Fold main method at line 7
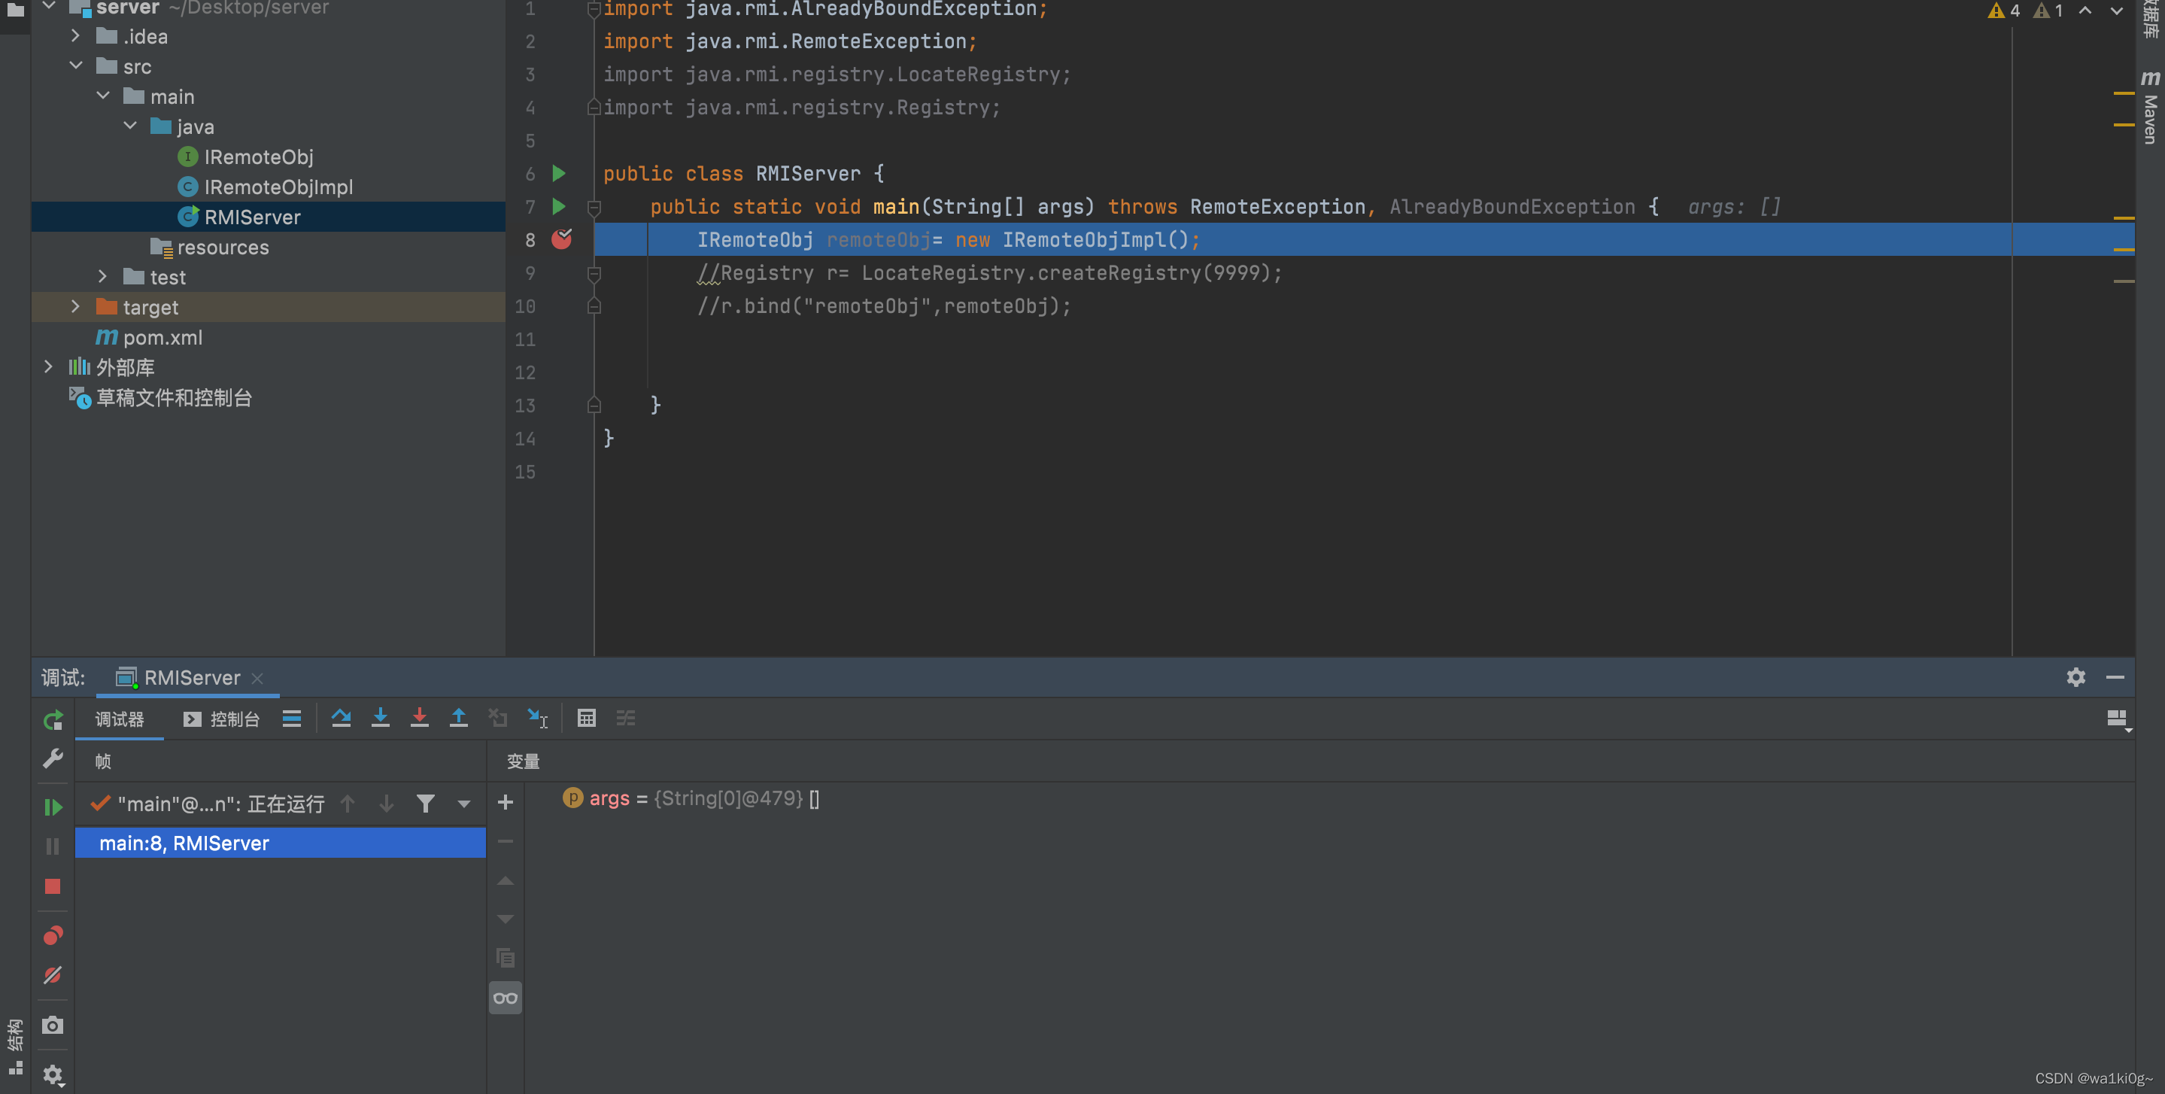 tap(594, 207)
